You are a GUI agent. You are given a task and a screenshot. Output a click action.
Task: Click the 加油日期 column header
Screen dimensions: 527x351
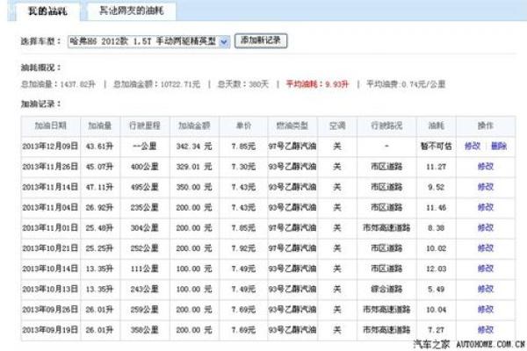pos(50,126)
